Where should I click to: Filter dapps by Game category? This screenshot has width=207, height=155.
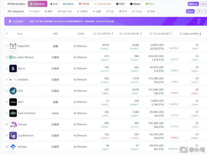pyautogui.click(x=34, y=11)
